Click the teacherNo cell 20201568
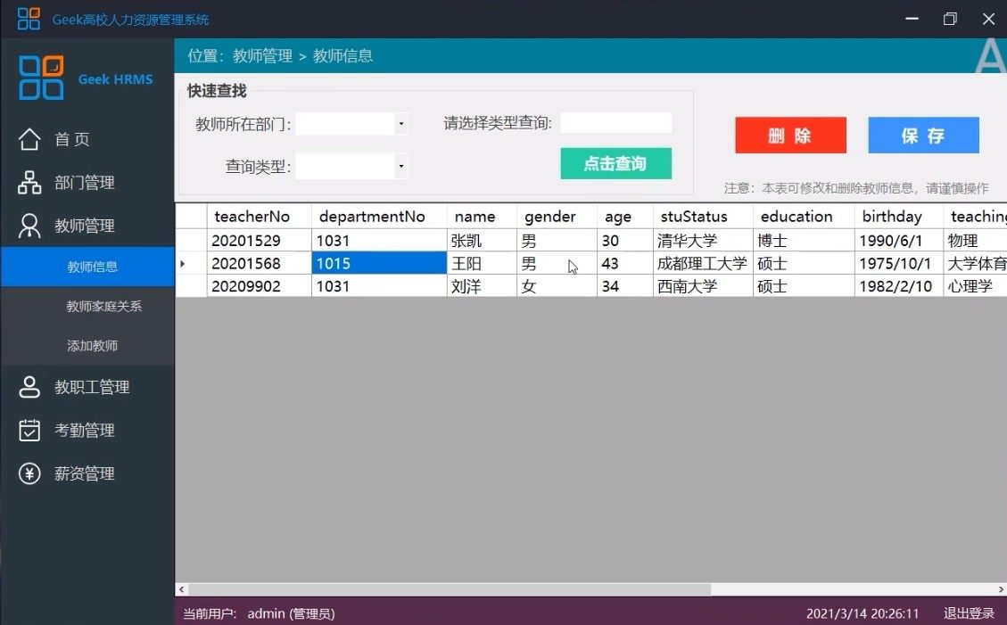 click(259, 264)
